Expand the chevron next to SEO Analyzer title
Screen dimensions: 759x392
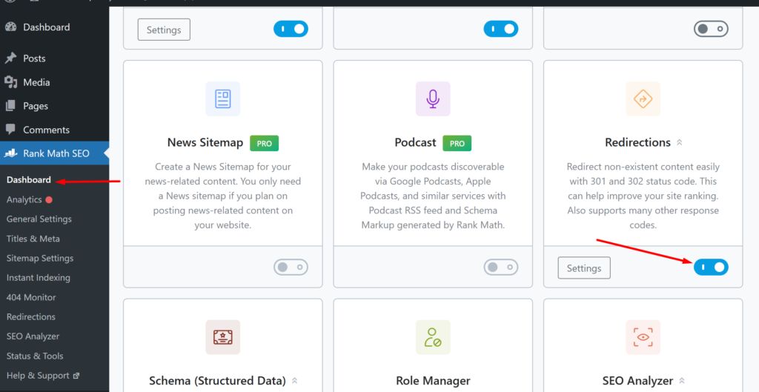click(x=682, y=381)
